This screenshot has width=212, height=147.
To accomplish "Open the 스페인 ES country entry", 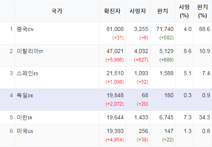I will coord(27,73).
